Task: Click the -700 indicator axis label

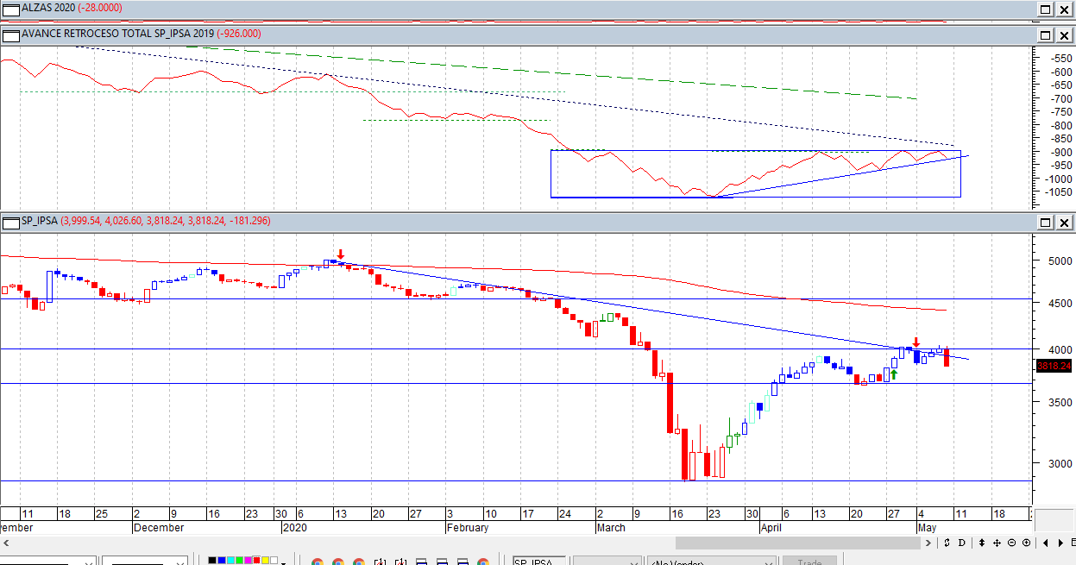Action: point(1060,99)
